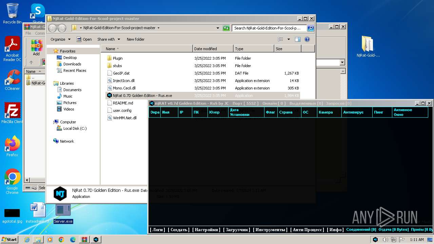
Task: Open the [ Загрузчик ] menu
Action: pyautogui.click(x=237, y=230)
